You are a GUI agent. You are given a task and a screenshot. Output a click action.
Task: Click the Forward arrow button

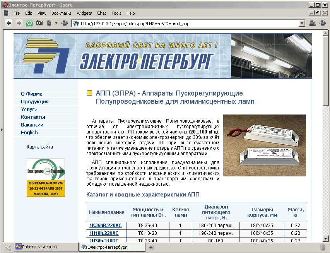click(x=19, y=23)
